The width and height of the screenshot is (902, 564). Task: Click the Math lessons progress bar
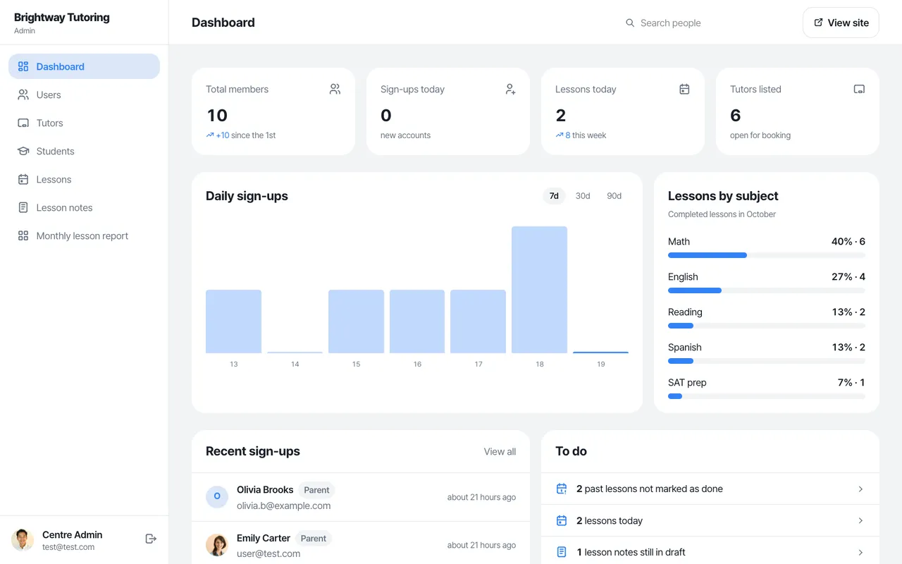767,255
